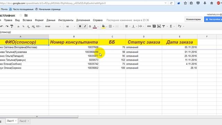Open the Вставка menu
This screenshot has width=222, height=125.
tap(27, 20)
